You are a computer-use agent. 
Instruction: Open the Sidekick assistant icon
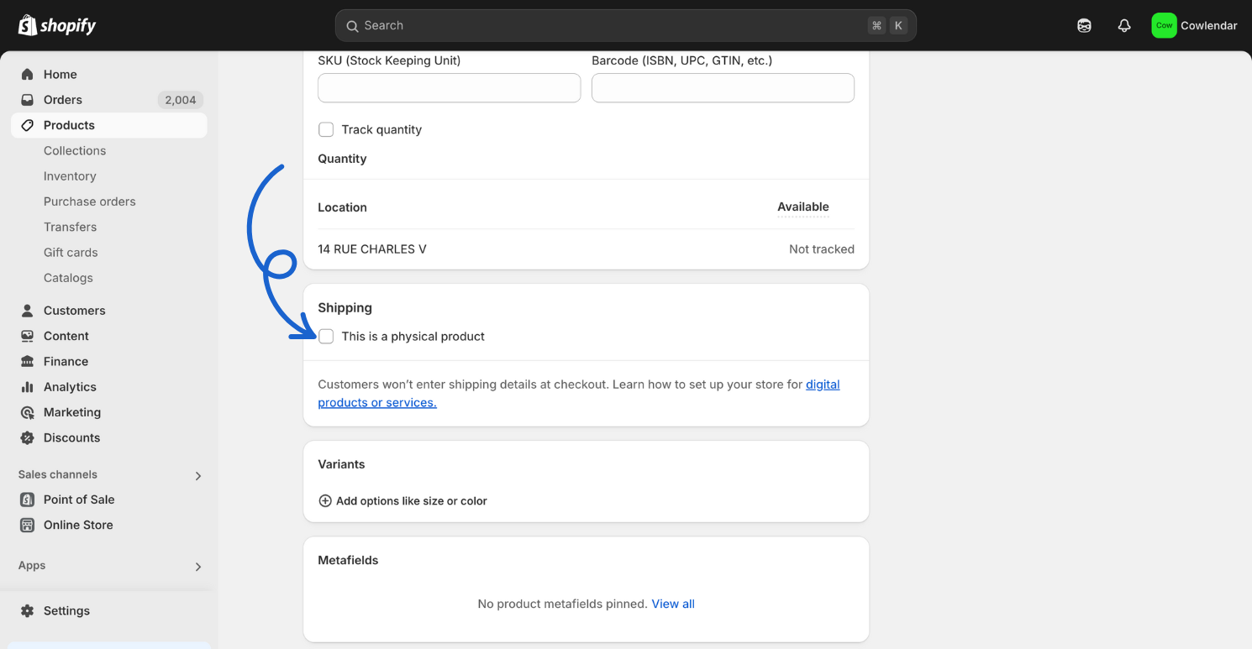coord(1084,26)
